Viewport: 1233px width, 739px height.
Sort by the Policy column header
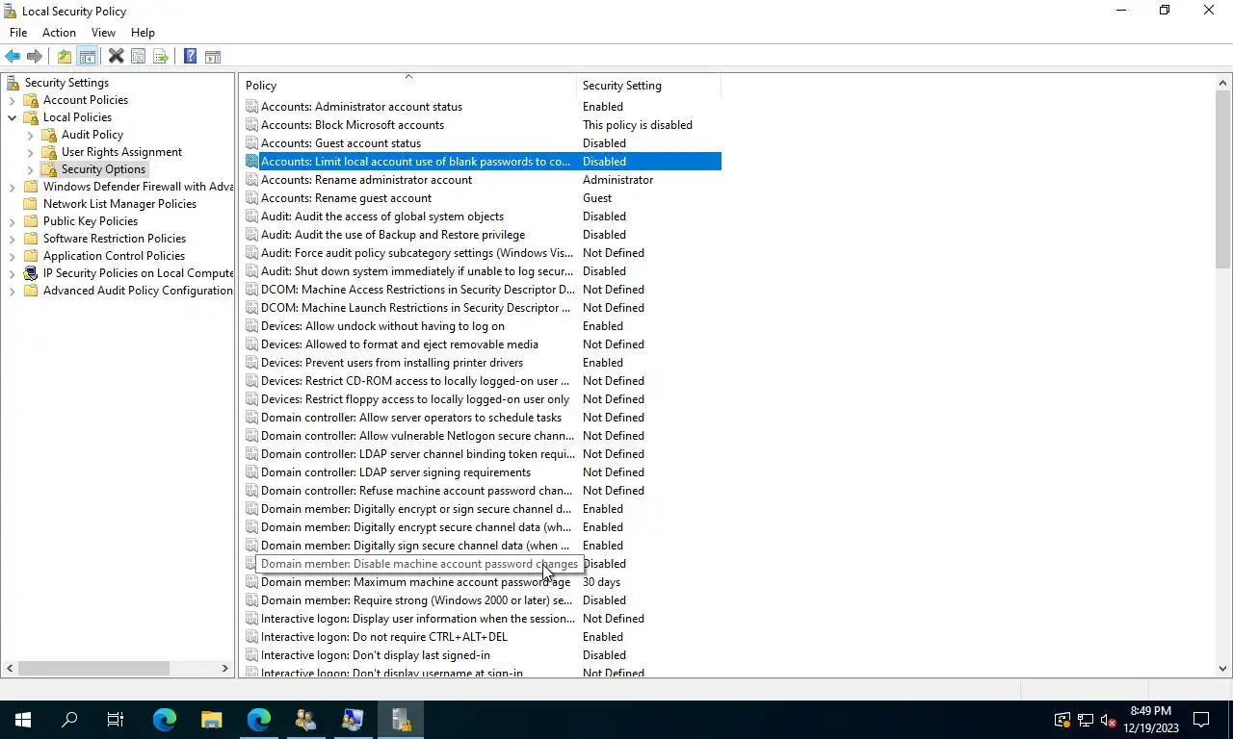click(407, 86)
